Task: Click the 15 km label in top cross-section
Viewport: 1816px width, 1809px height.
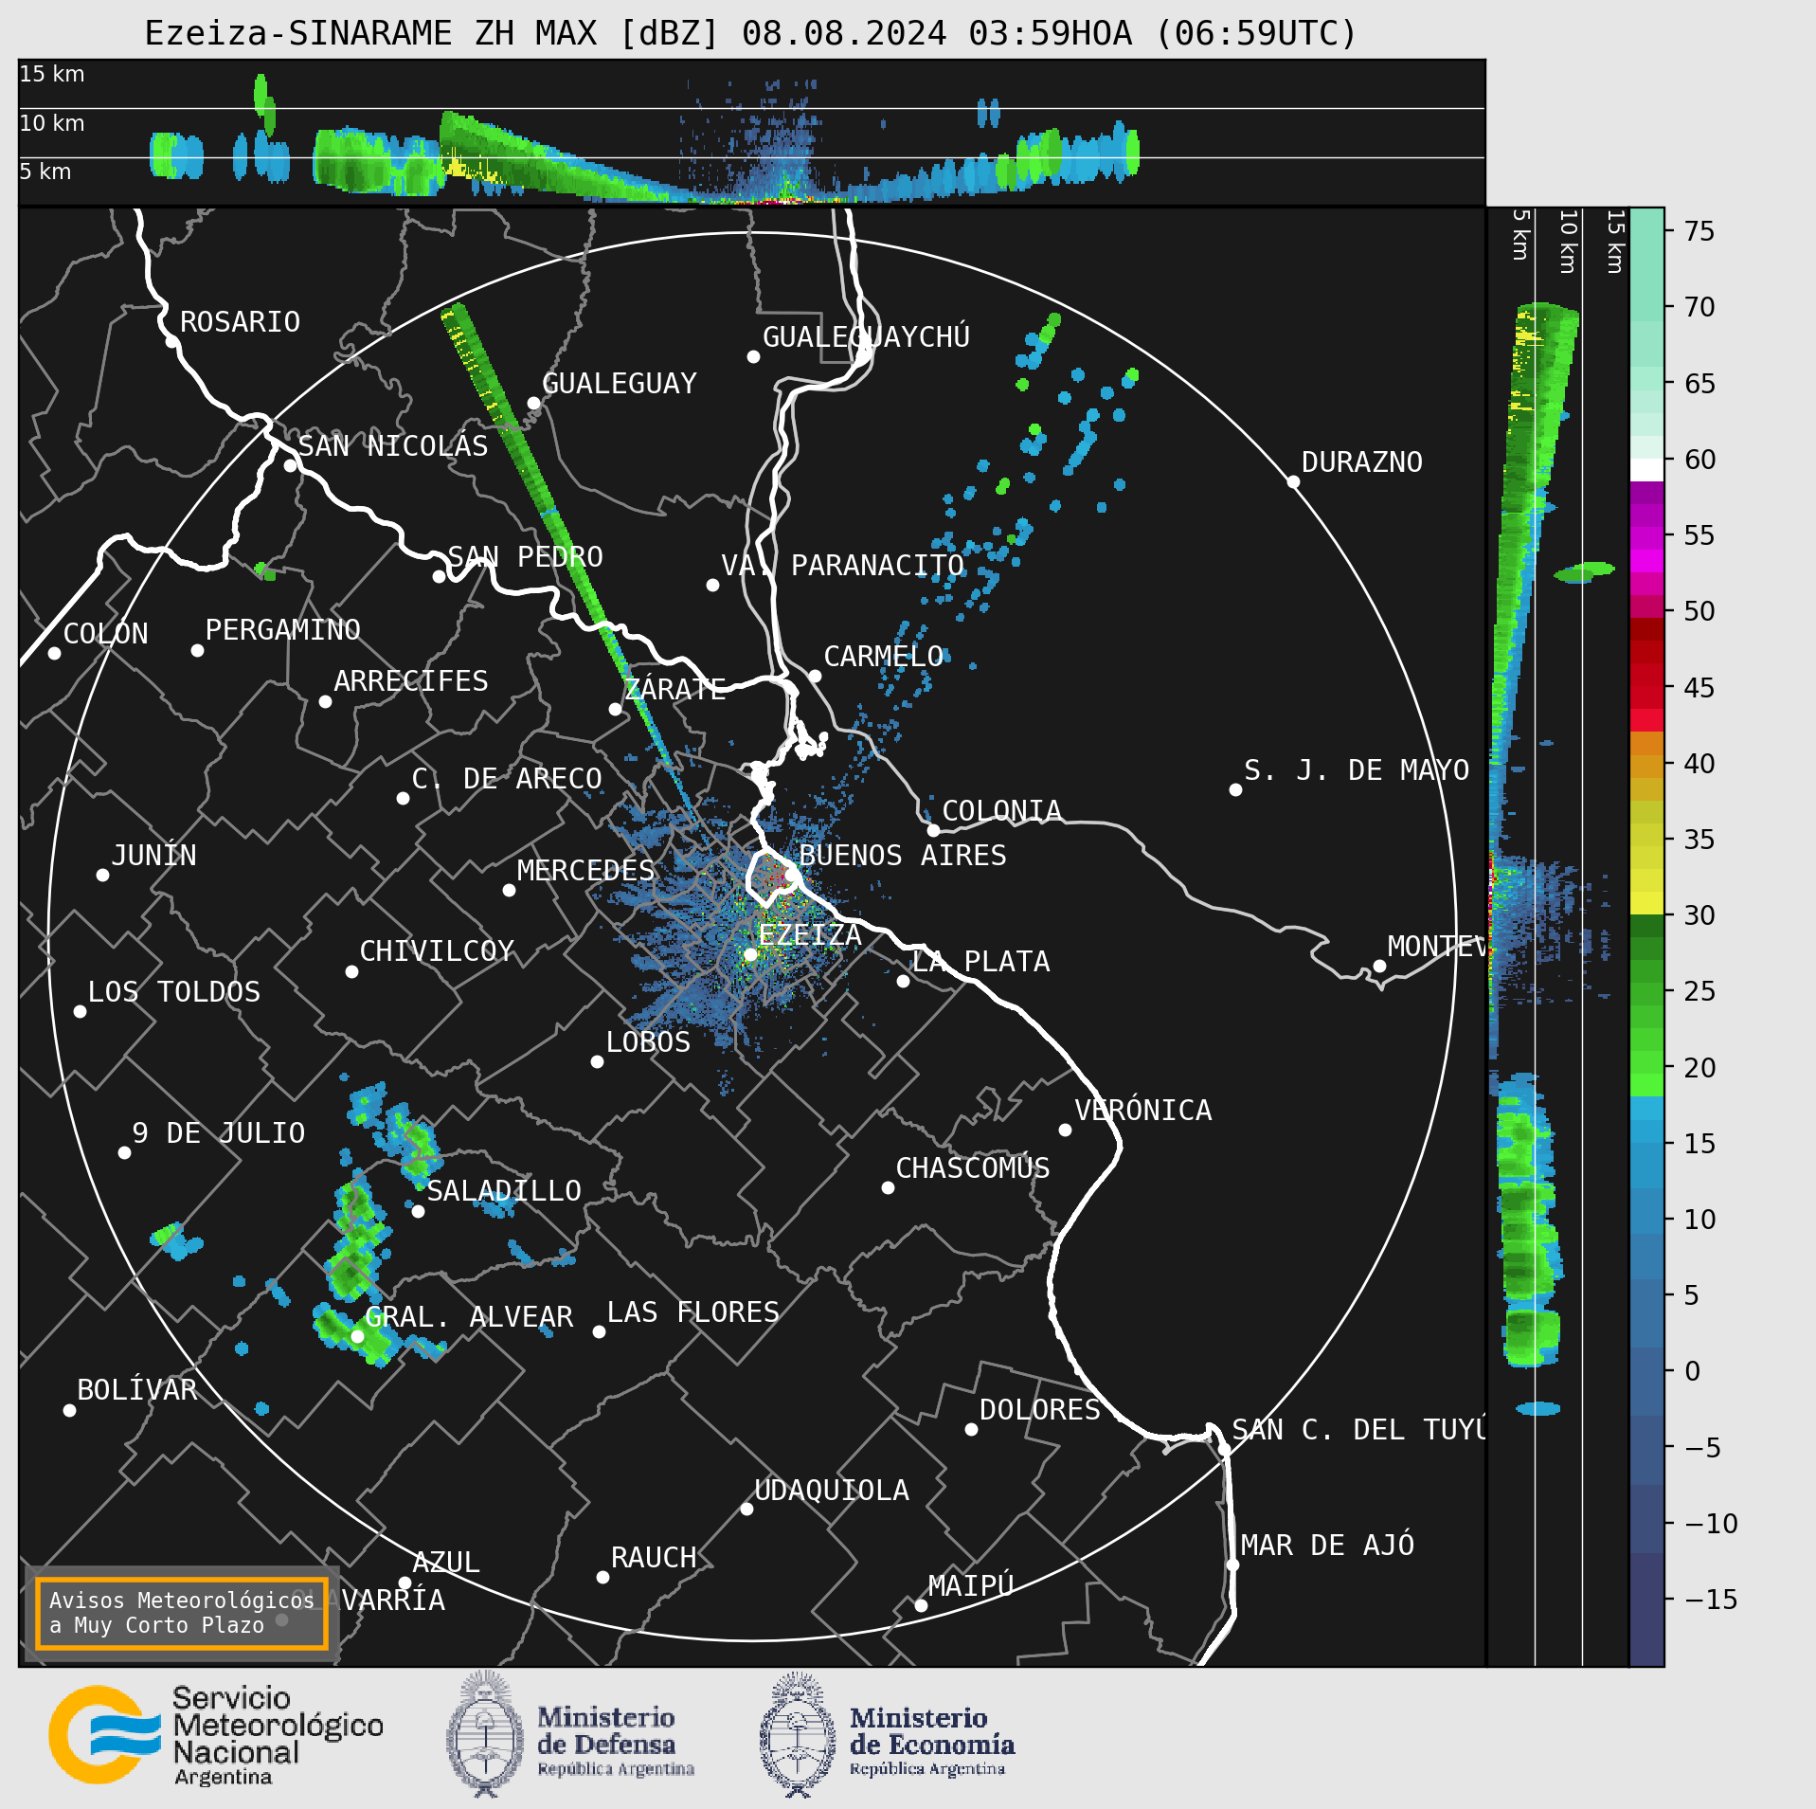Action: click(52, 74)
